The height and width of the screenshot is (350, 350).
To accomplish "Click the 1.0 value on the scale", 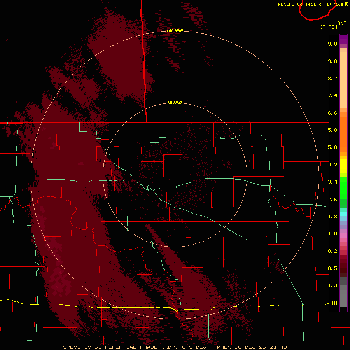I will [332, 234].
